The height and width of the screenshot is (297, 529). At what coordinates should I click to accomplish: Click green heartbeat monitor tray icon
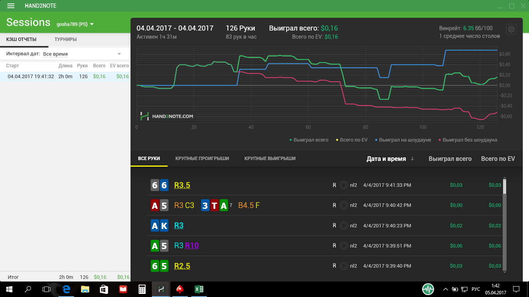[x=428, y=289]
